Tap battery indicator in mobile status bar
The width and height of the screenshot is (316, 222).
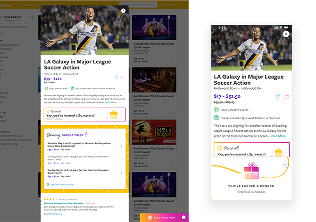286,27
